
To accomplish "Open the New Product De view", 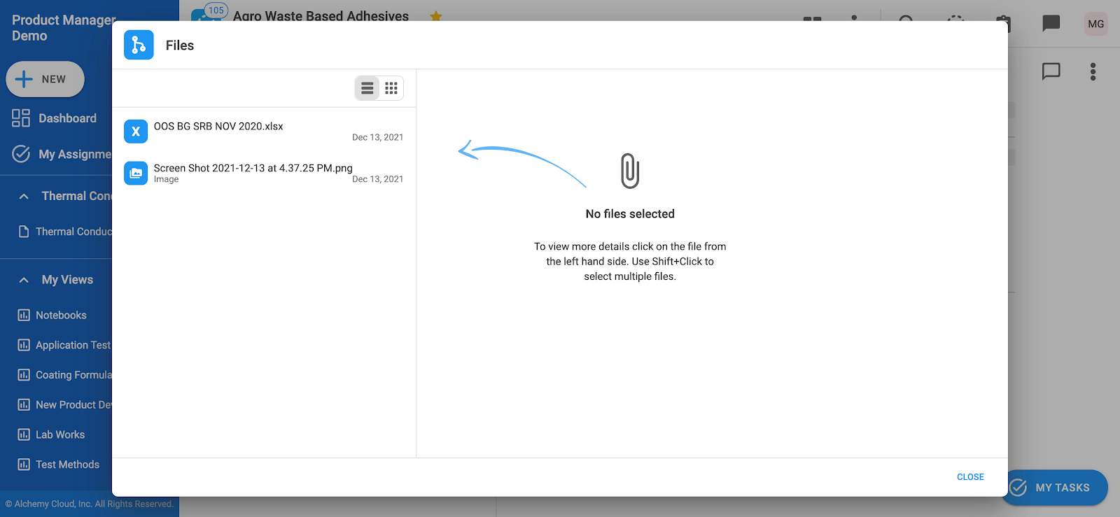I will [73, 405].
